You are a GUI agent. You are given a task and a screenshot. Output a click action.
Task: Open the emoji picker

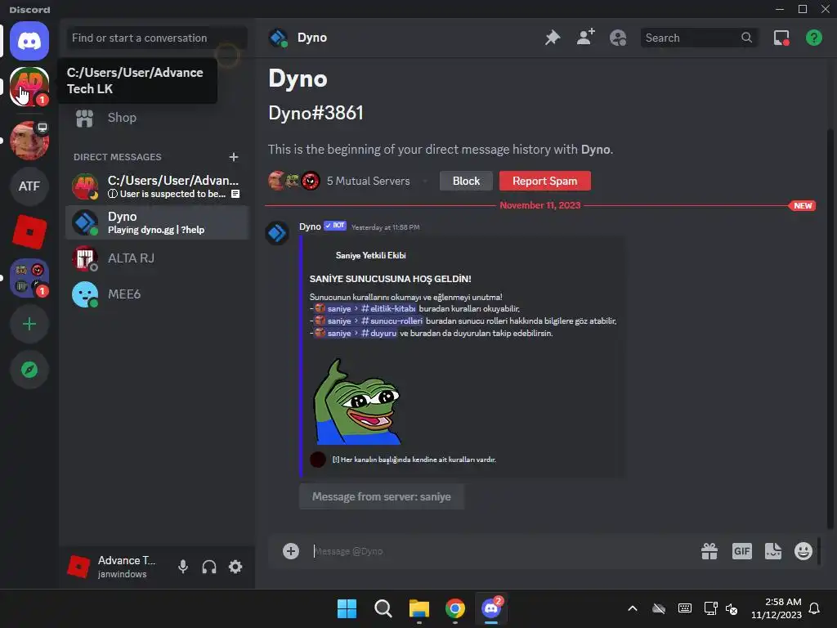tap(803, 551)
